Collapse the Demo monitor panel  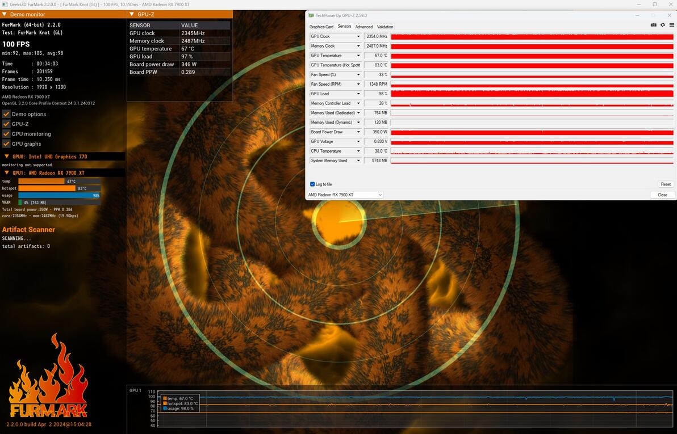point(5,14)
